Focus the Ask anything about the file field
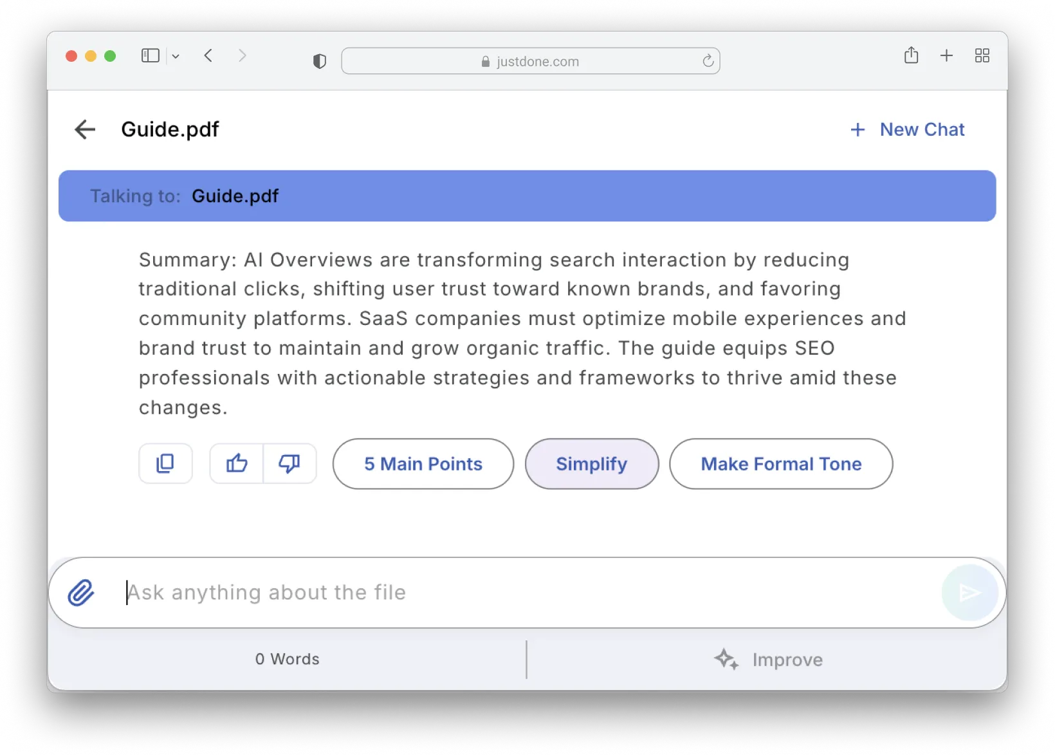Screen dimensions: 1055x755 coord(515,593)
